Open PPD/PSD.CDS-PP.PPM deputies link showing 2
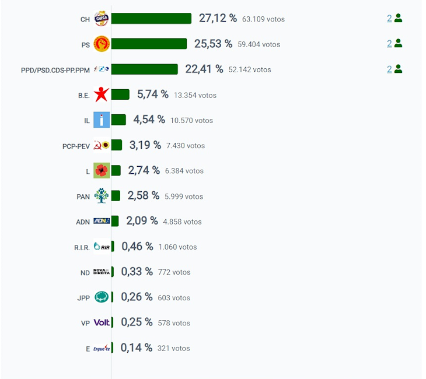Image resolution: width=426 pixels, height=379 pixels. pos(389,69)
